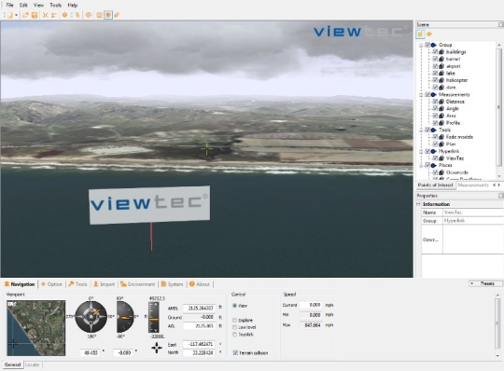Screen dimensions: 504x371
Task: Collapse the Tools tree node
Action: pyautogui.click(x=421, y=130)
